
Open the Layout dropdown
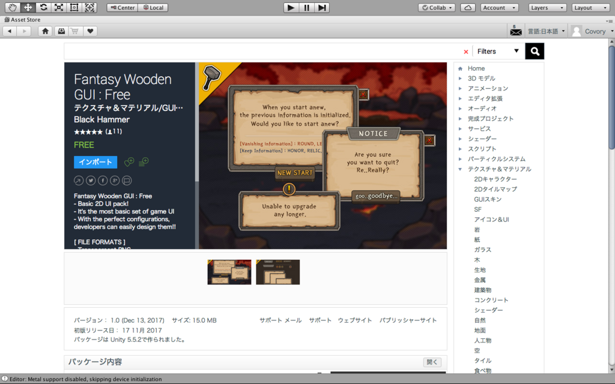590,7
